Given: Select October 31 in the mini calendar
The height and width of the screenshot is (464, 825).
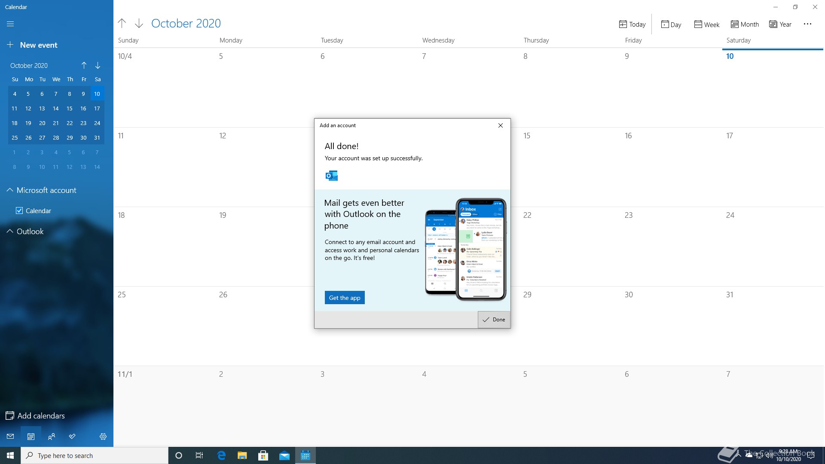Looking at the screenshot, I should point(97,137).
